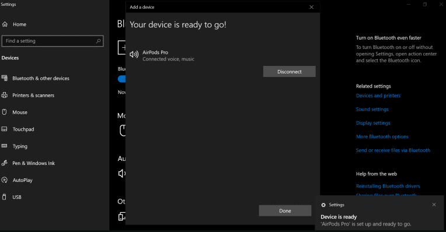This screenshot has height=232, width=446.
Task: Open More Bluetooth options link
Action: tap(382, 136)
